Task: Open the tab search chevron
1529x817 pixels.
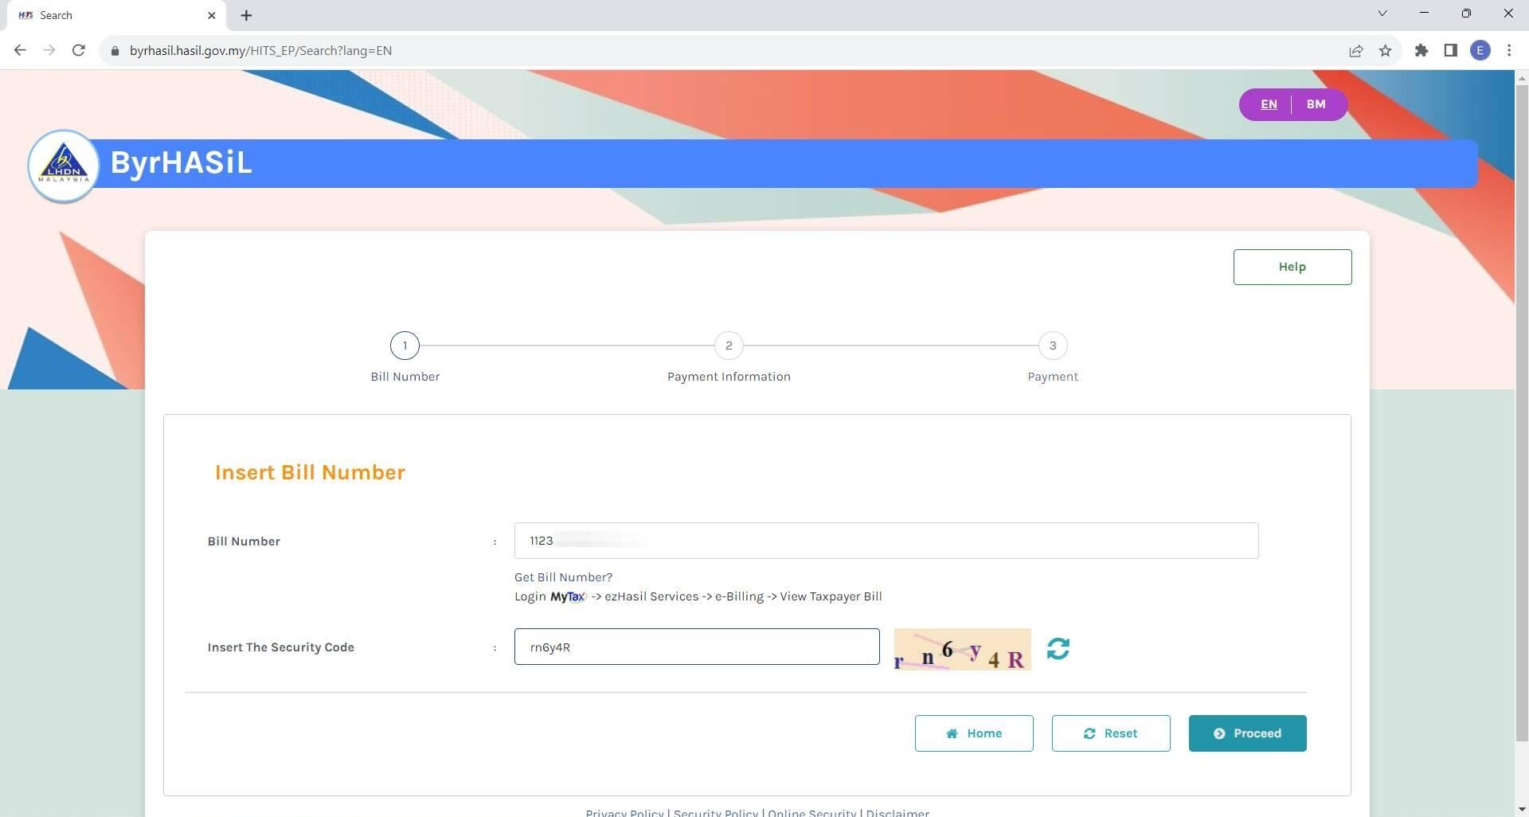Action: [1382, 14]
